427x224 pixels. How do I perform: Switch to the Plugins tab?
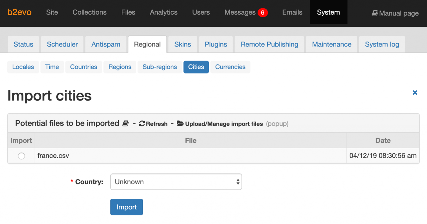216,44
